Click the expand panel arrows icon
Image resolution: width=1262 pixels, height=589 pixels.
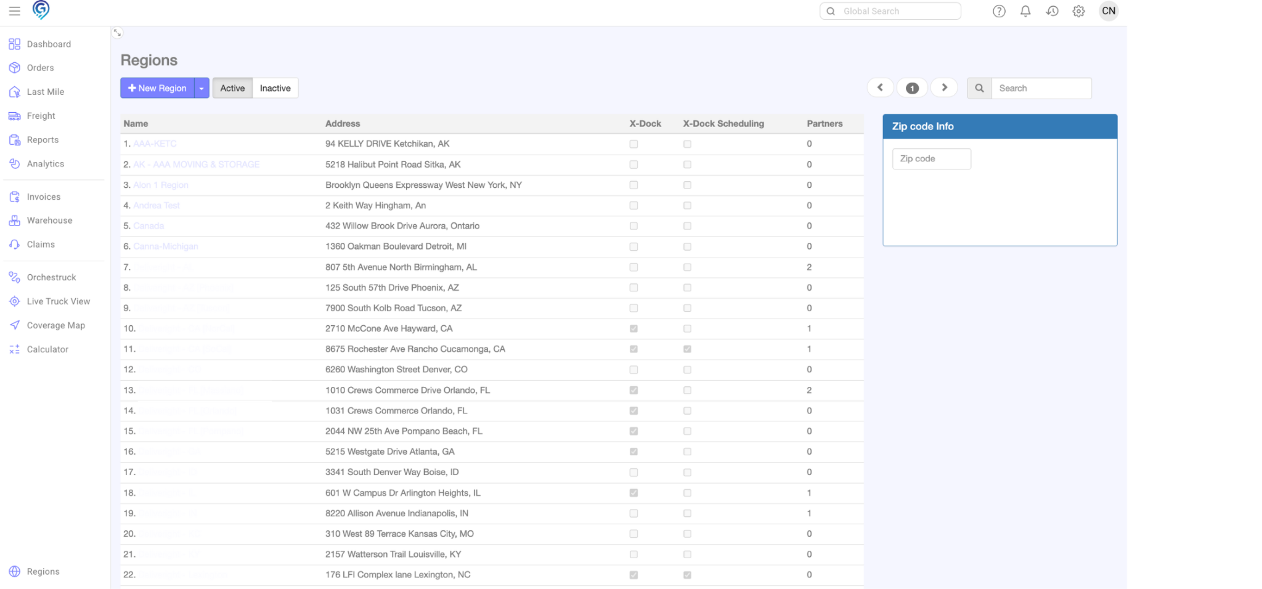point(117,33)
